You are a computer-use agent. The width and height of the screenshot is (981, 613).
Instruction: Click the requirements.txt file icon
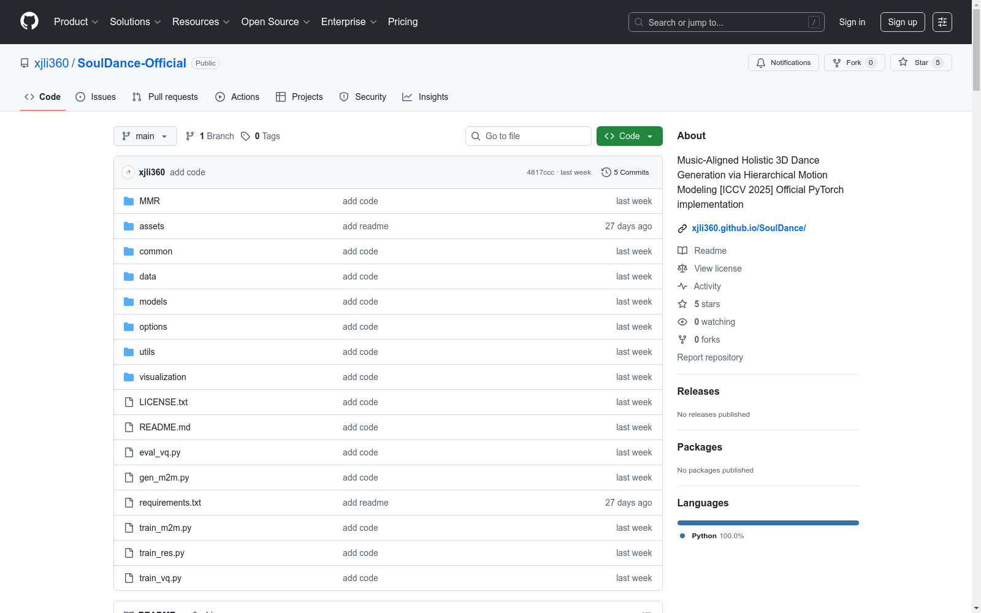129,503
